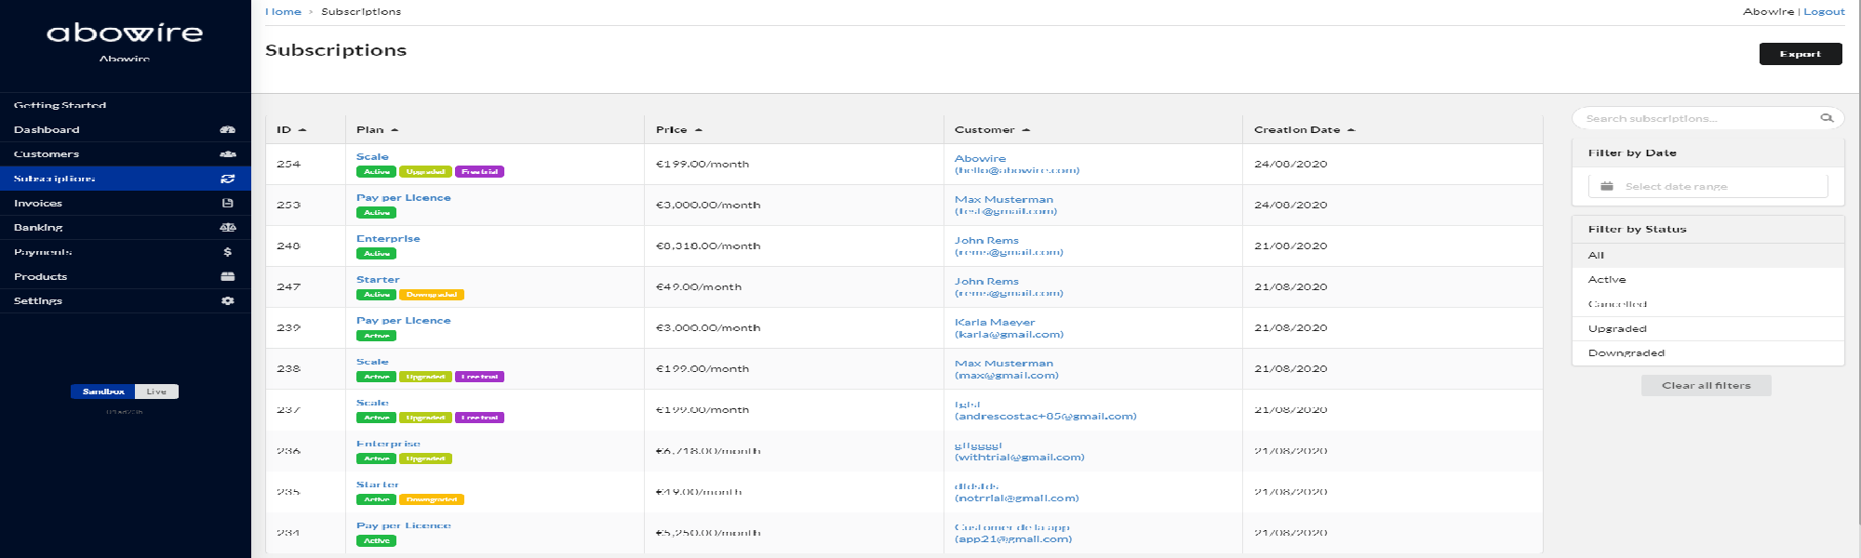Click the Invoices document icon in sidebar

(x=227, y=203)
